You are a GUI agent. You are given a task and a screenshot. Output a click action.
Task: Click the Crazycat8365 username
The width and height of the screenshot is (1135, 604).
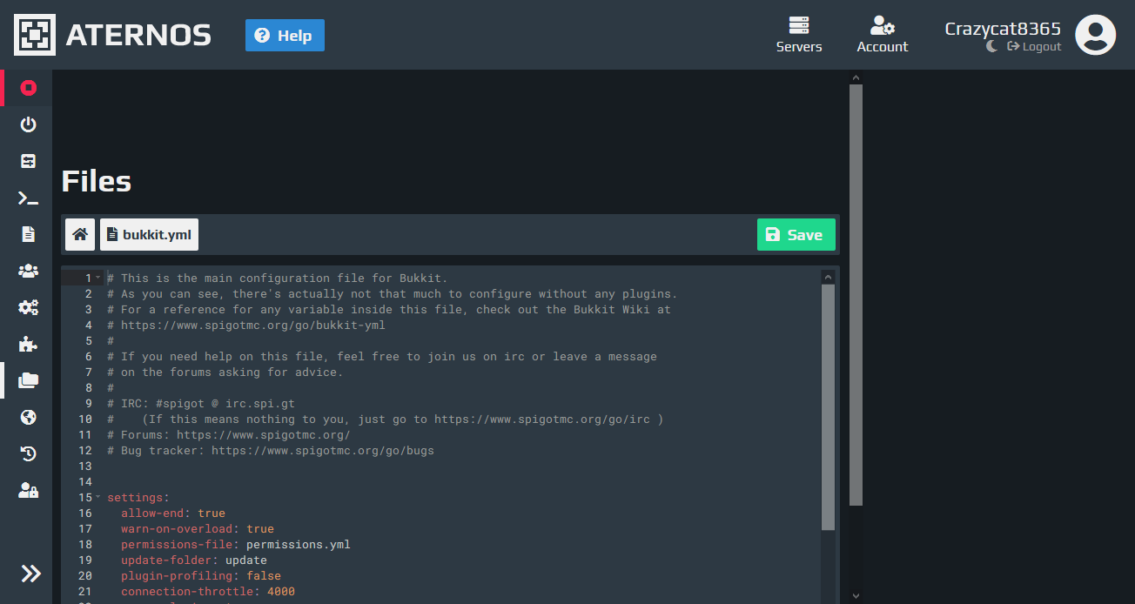[1003, 28]
